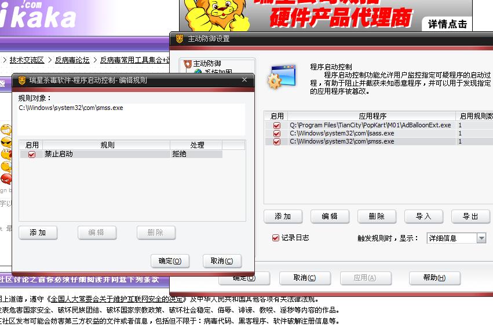
Task: Uncheck smss.exe enable checkbox in program list
Action: (277, 142)
